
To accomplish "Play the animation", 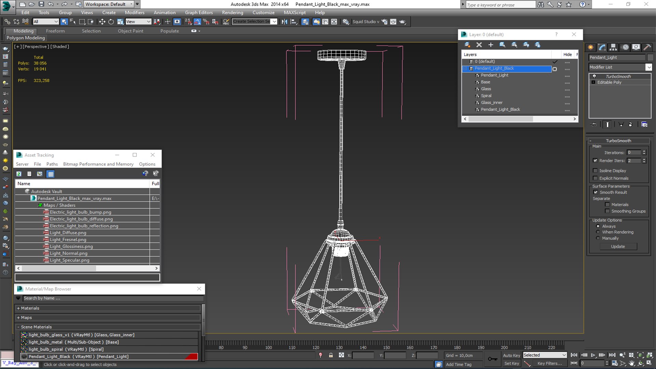I will (x=593, y=355).
